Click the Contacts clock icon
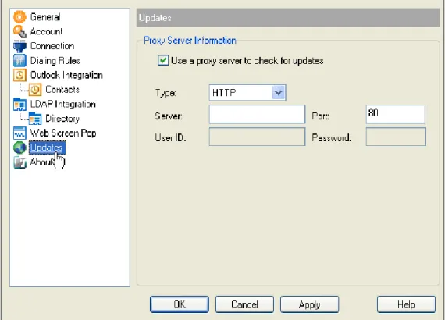The height and width of the screenshot is (320, 445). coord(35,89)
